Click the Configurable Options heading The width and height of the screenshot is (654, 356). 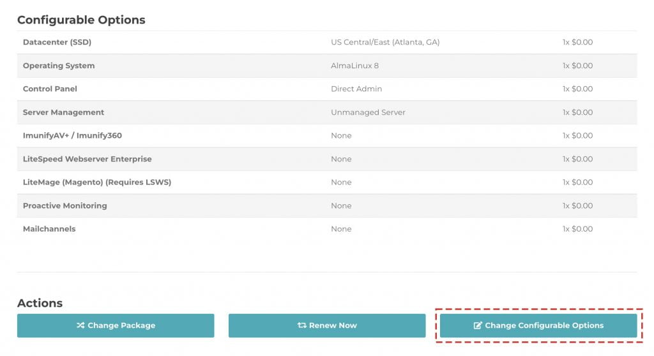[81, 20]
